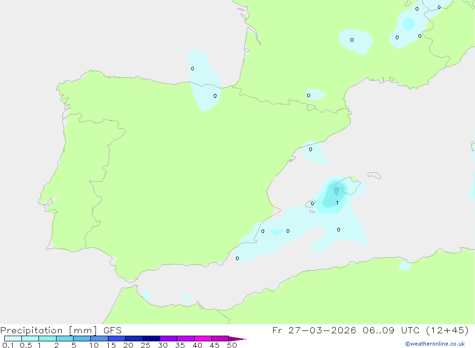Click the 'Precipitation [mm]' title text
Image resolution: width=475 pixels, height=348 pixels.
[x=49, y=330]
